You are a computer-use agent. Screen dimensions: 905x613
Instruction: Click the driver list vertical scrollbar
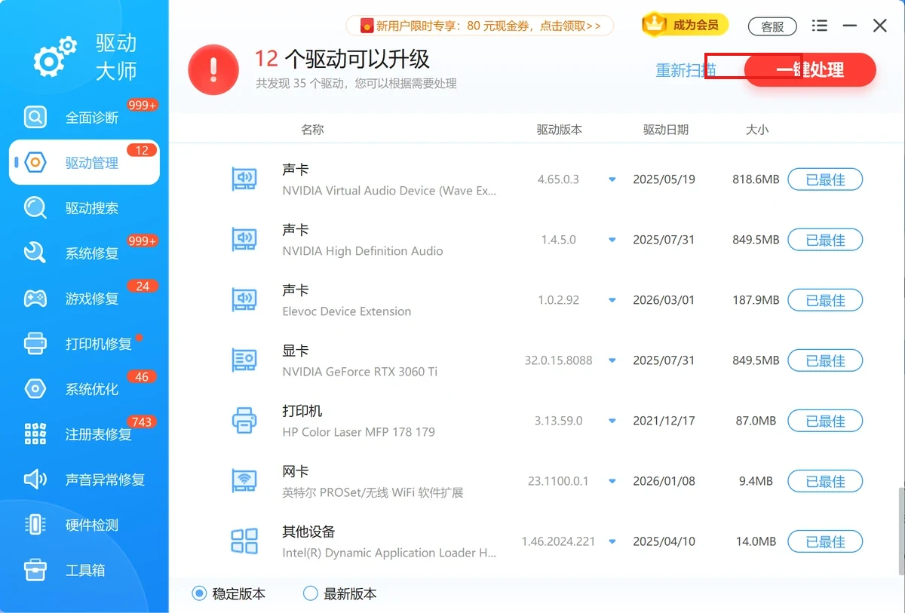click(x=900, y=532)
